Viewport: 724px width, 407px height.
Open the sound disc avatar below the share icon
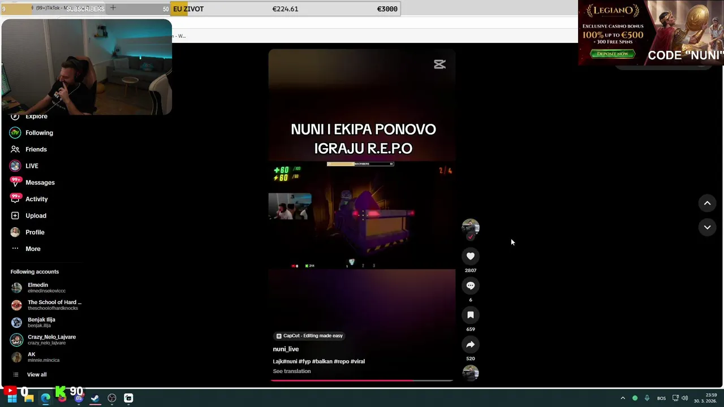470,373
